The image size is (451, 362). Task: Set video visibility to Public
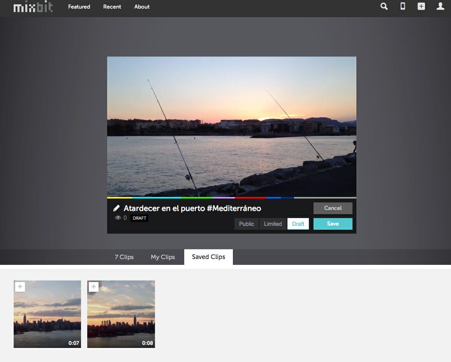click(247, 224)
